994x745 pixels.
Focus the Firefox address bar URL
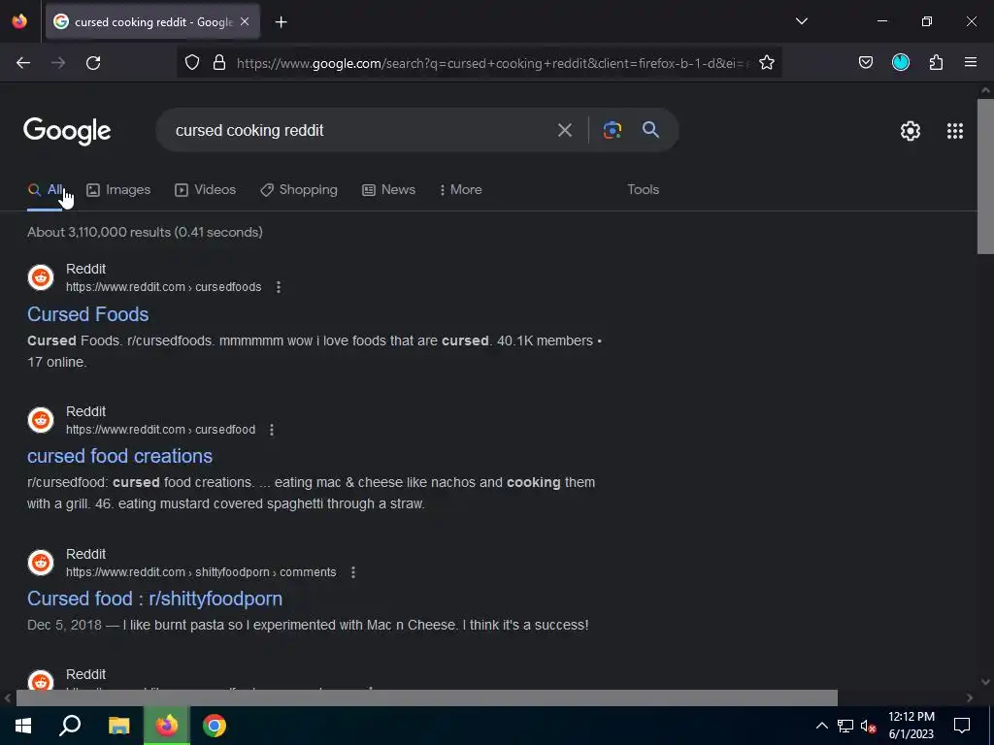click(491, 63)
